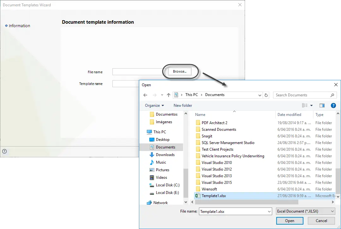Change view with the view icon
The width and height of the screenshot is (341, 229).
click(x=305, y=105)
